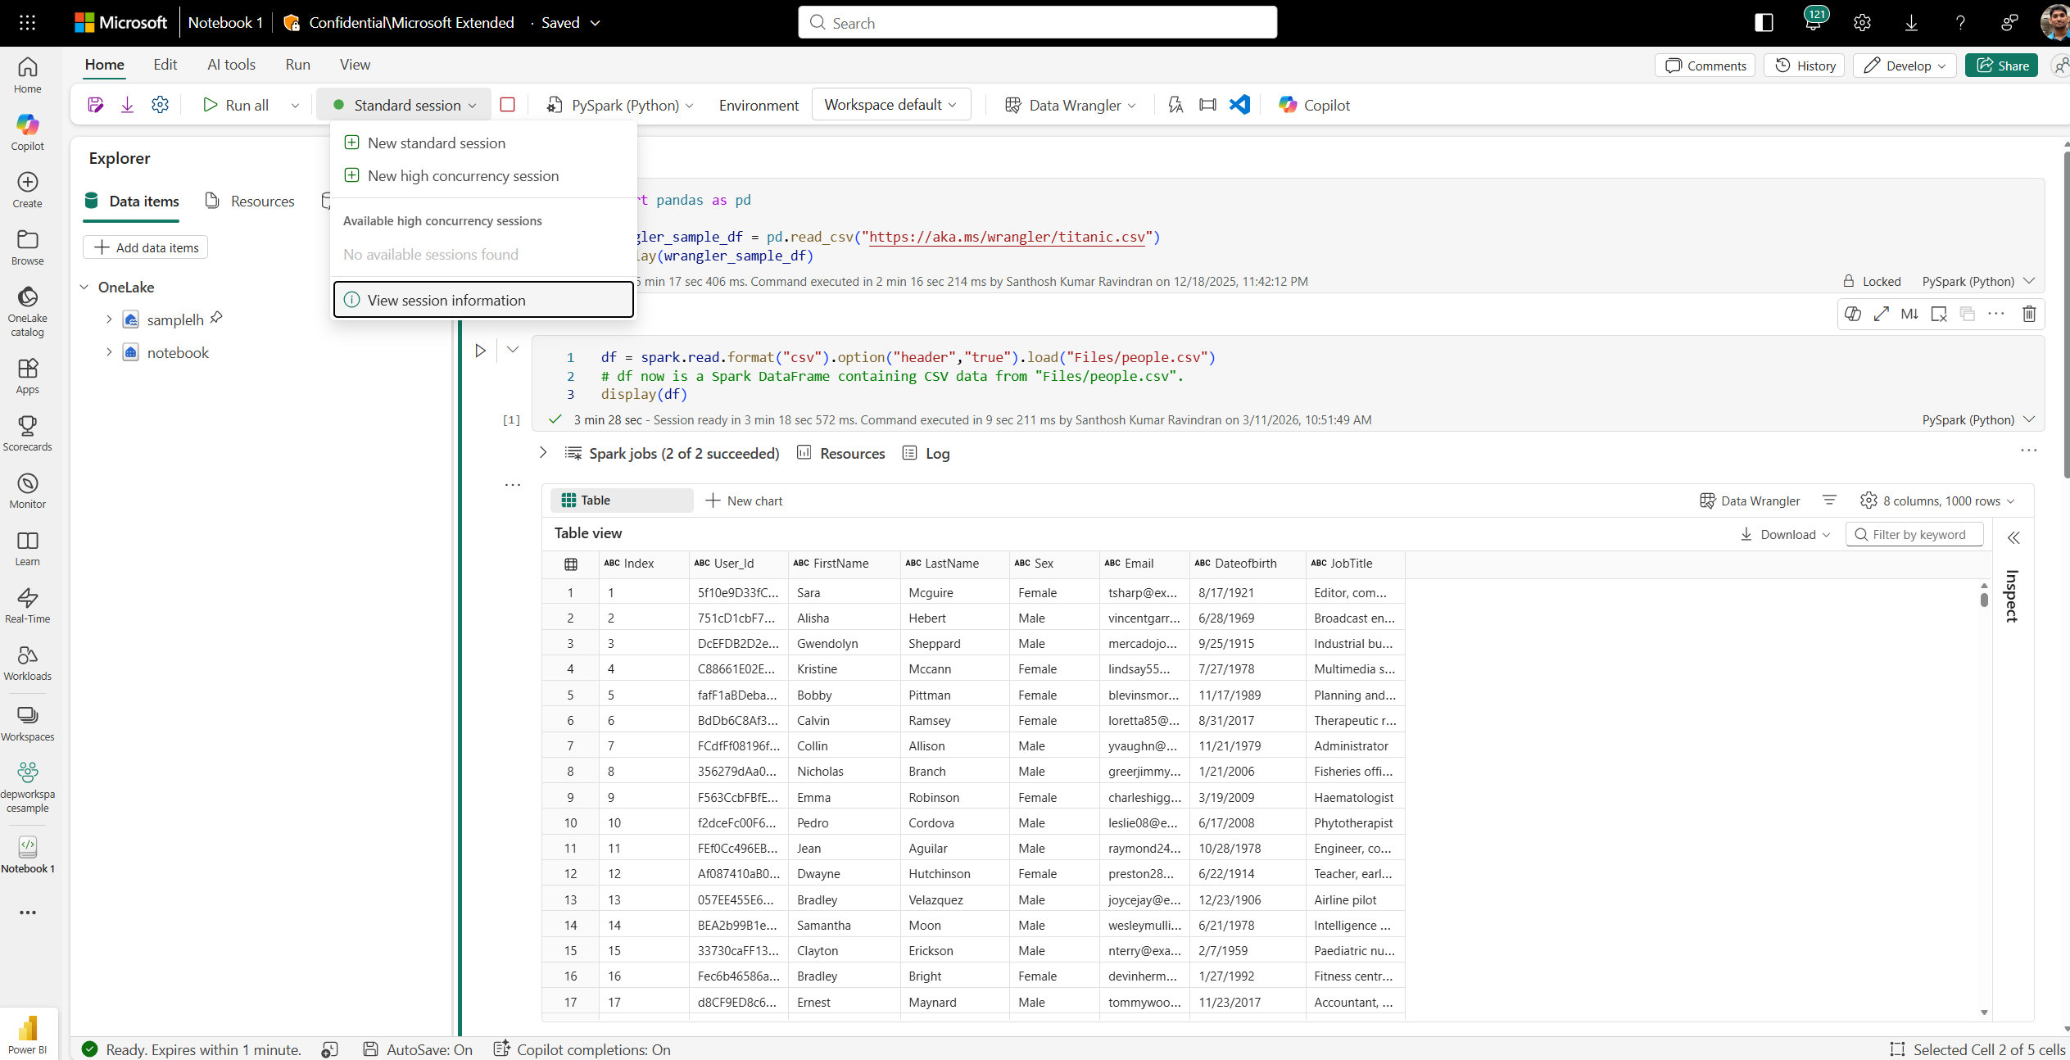Toggle AutoSave off
The height and width of the screenshot is (1060, 2070).
(418, 1049)
